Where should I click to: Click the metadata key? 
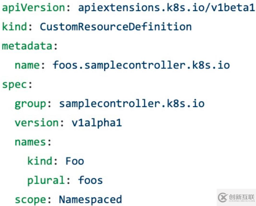28,46
